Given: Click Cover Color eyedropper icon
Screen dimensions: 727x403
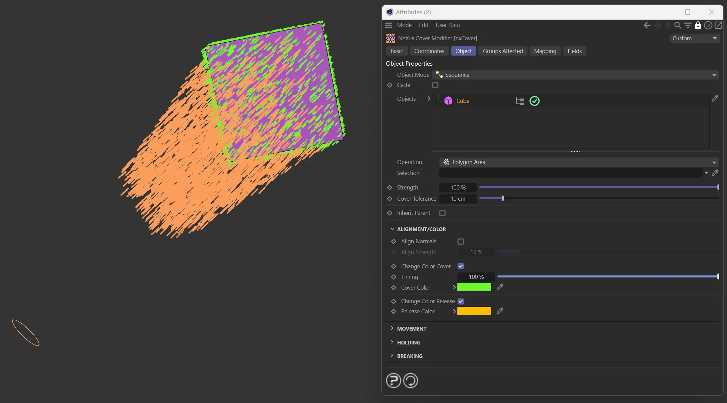Looking at the screenshot, I should click(500, 287).
